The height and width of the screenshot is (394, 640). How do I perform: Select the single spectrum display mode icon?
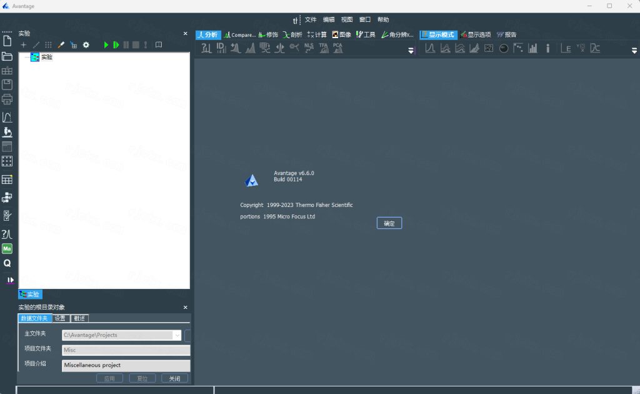(430, 48)
